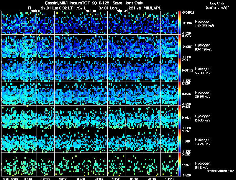Image resolution: width=236 pixels, height=180 pixels.
Task: Select the colorbar value 2.011
Action: (186, 60)
